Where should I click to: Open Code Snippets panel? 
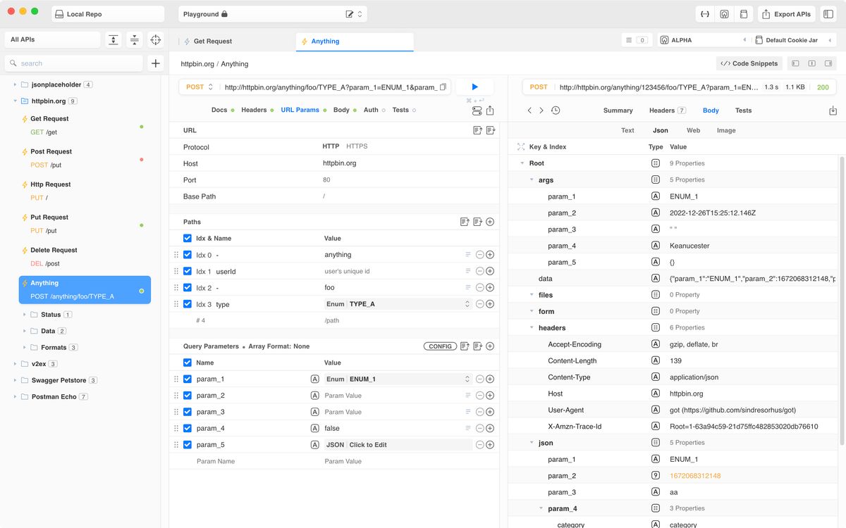749,63
